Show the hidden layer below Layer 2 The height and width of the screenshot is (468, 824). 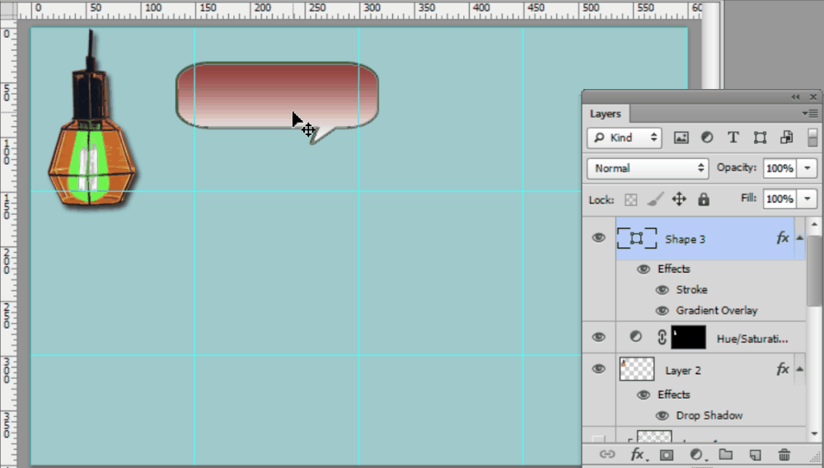pos(598,438)
